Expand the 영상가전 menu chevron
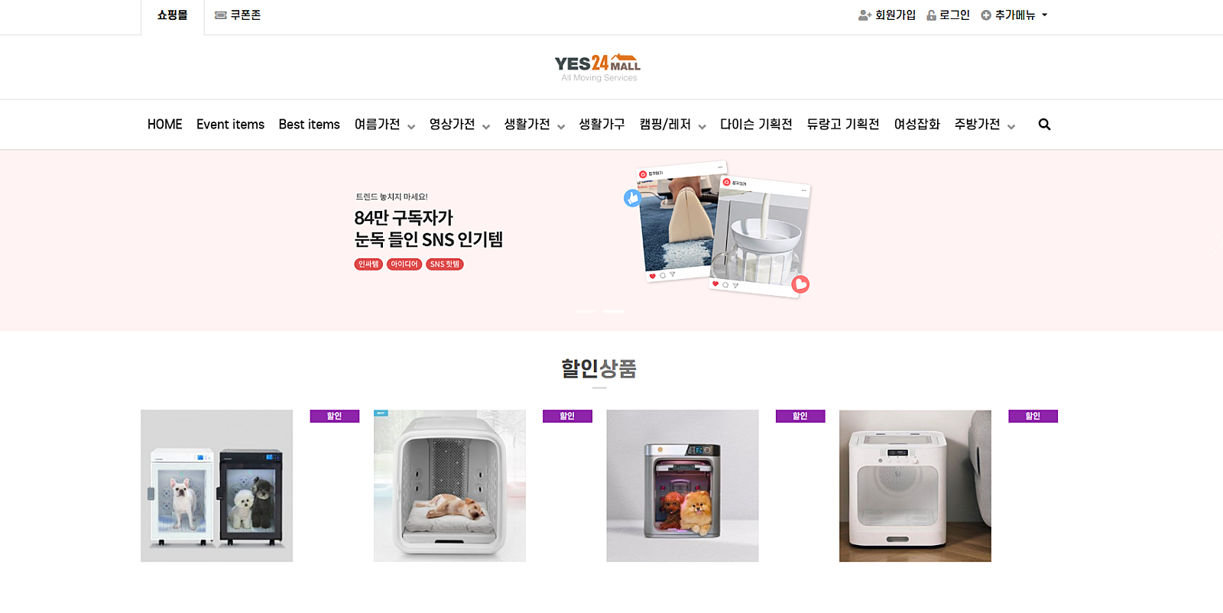1223x613 pixels. 486,126
